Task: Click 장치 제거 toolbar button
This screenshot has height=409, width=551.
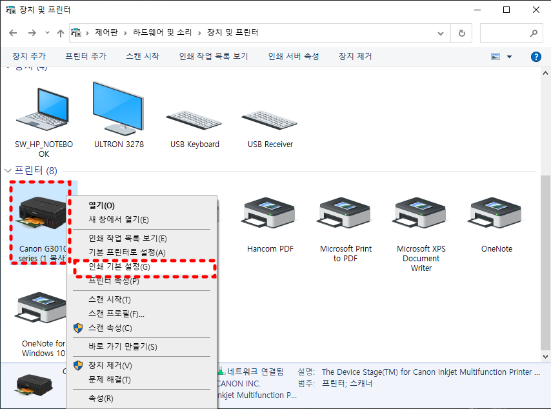Action: pos(356,56)
